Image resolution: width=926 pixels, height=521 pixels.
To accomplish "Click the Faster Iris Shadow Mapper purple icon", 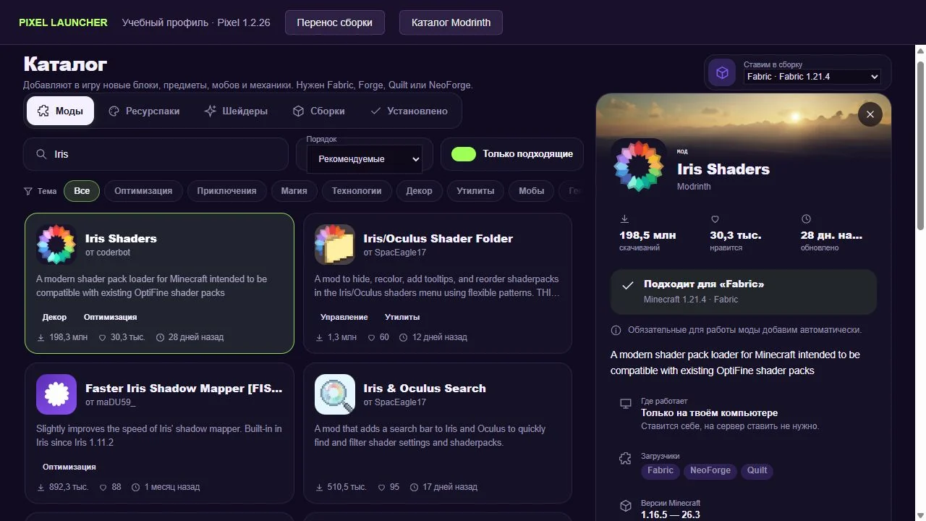I will click(56, 394).
